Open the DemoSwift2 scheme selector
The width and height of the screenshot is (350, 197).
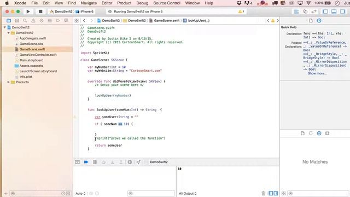coord(61,11)
